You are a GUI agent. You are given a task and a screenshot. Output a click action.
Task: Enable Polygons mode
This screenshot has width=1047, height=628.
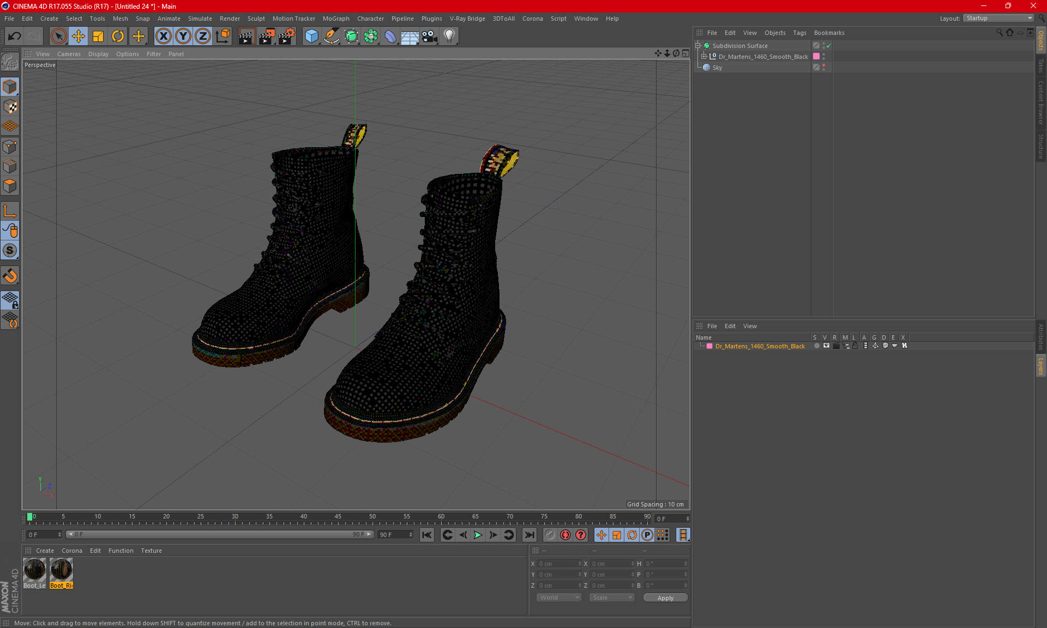[10, 186]
